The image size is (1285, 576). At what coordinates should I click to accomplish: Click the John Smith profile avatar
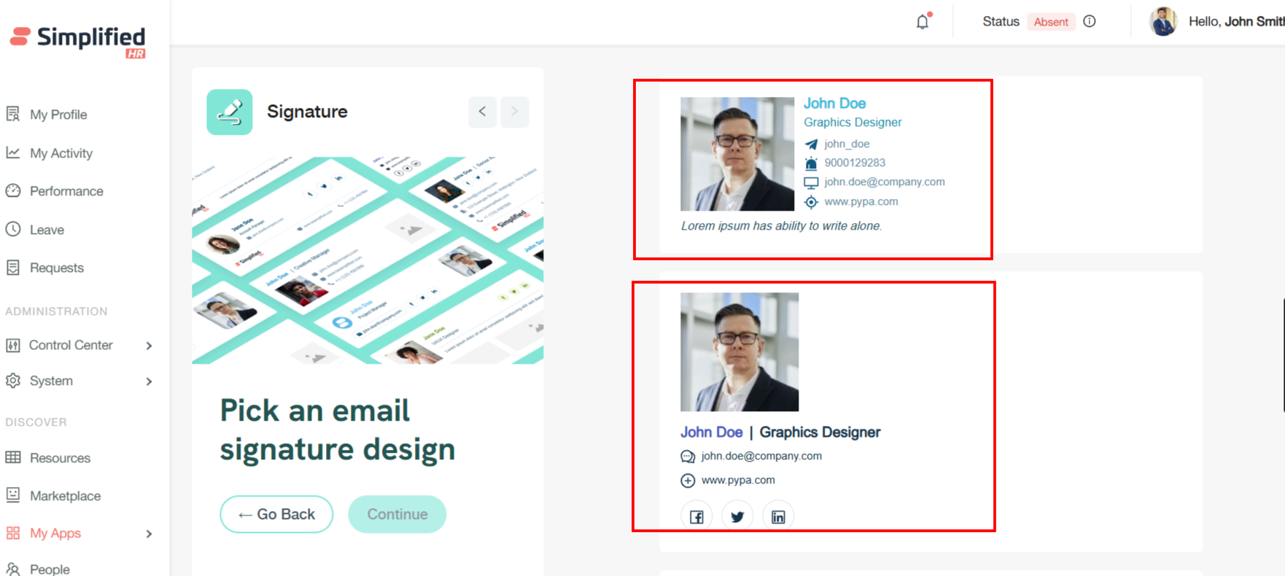(1163, 22)
